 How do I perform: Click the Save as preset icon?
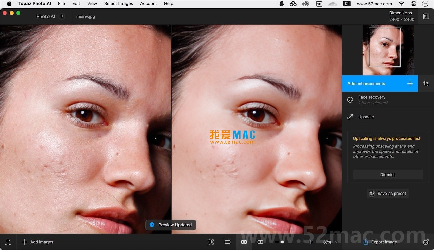tap(372, 194)
